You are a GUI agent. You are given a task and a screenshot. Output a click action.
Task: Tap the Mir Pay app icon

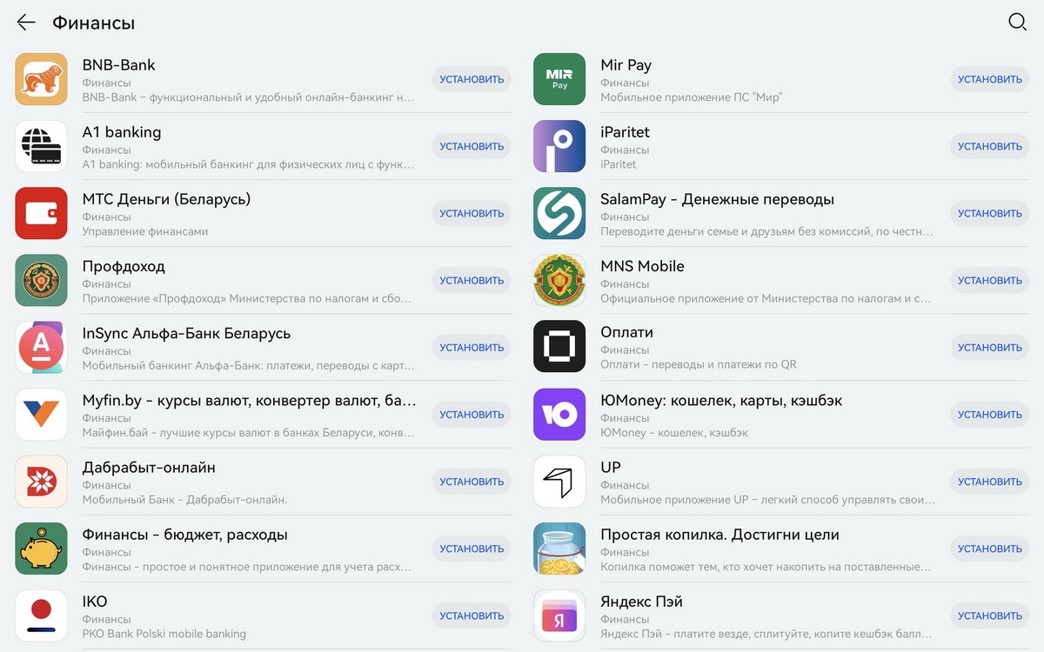(559, 79)
